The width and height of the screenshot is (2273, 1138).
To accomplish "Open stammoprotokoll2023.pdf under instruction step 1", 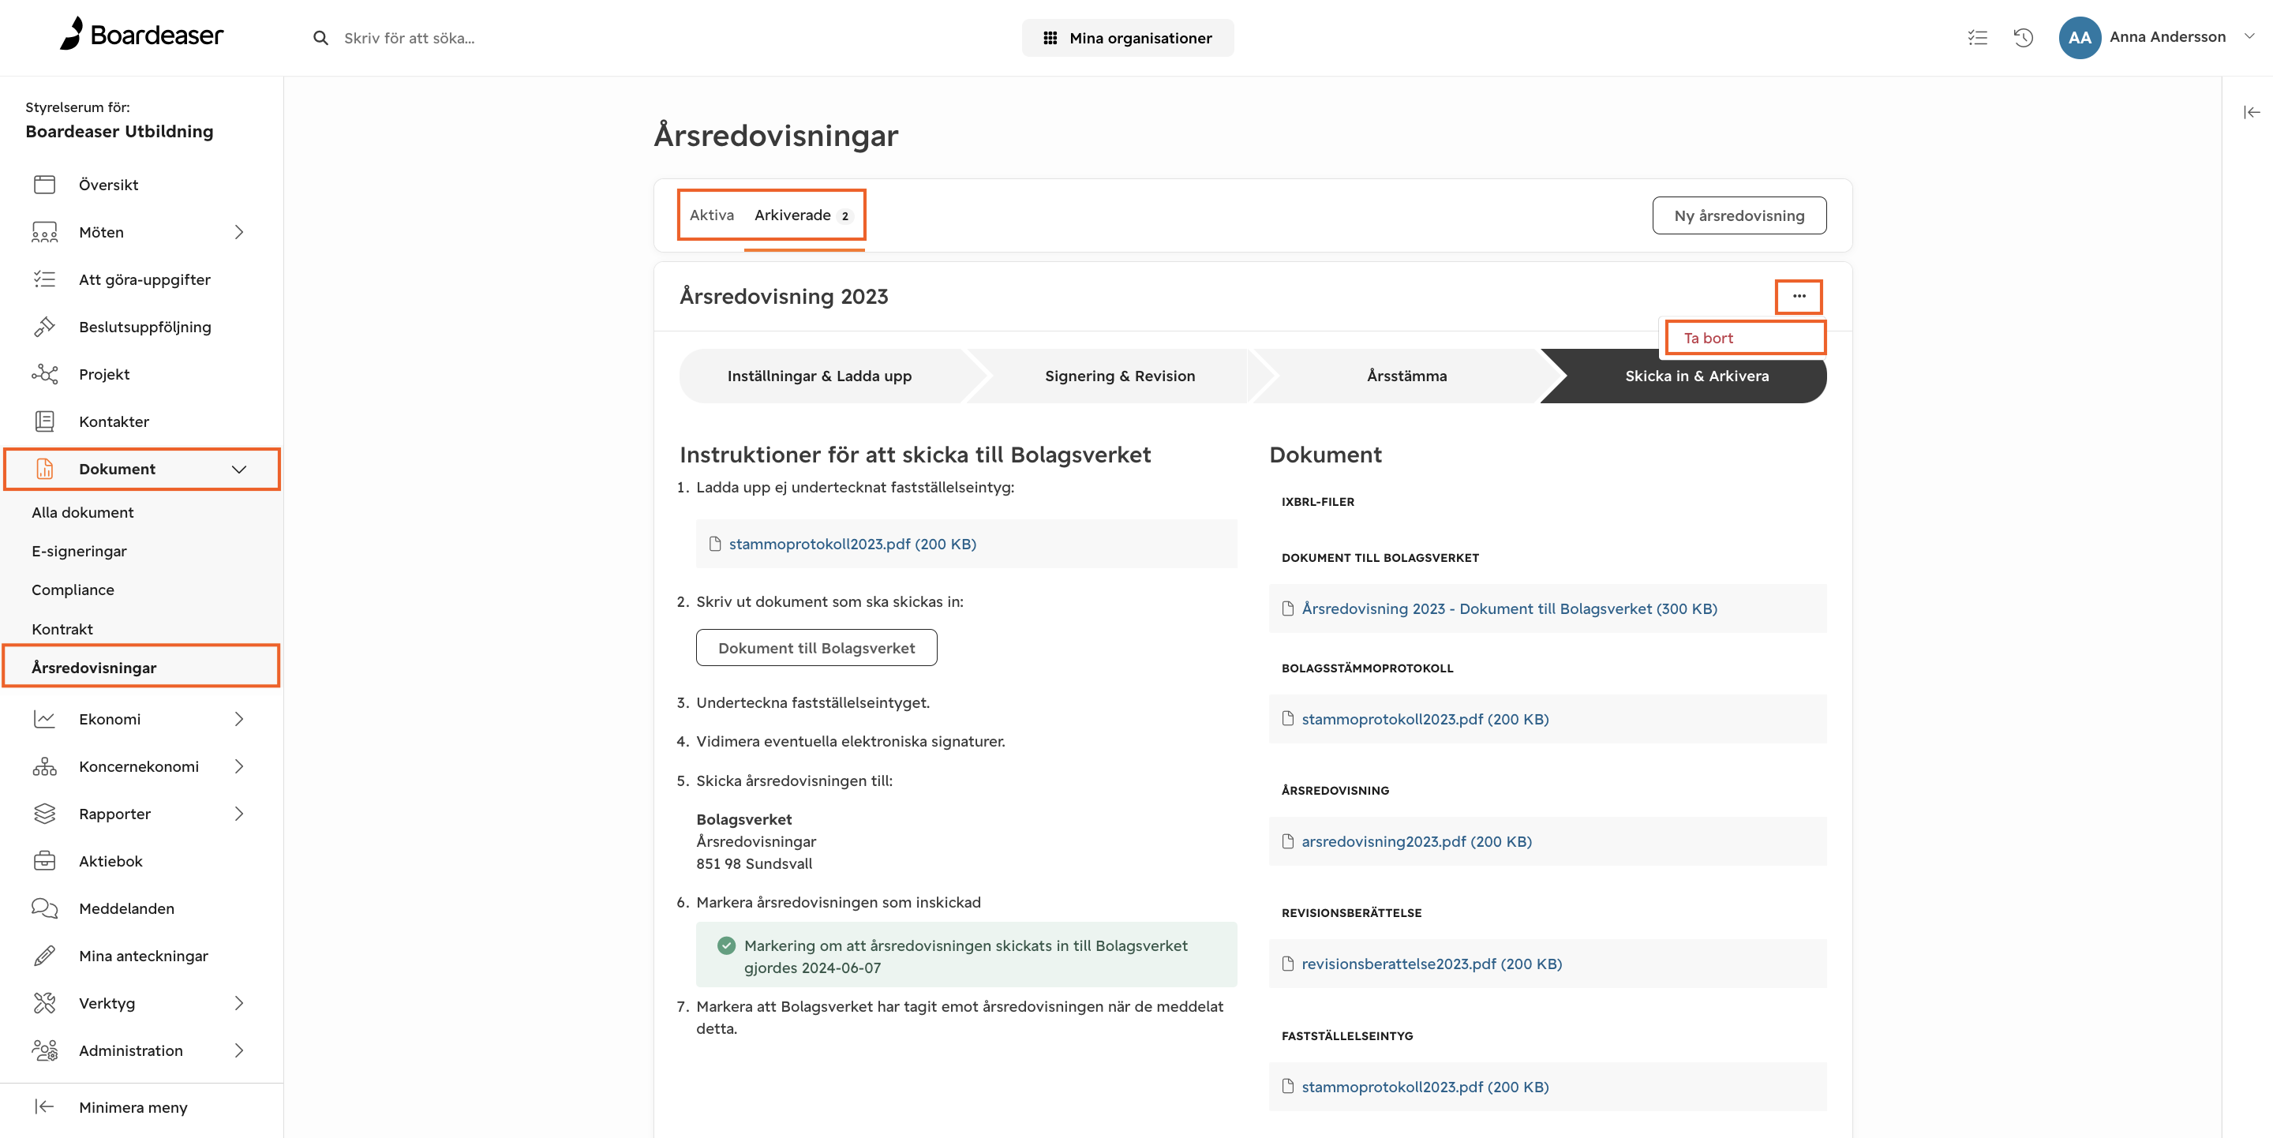I will tap(852, 545).
